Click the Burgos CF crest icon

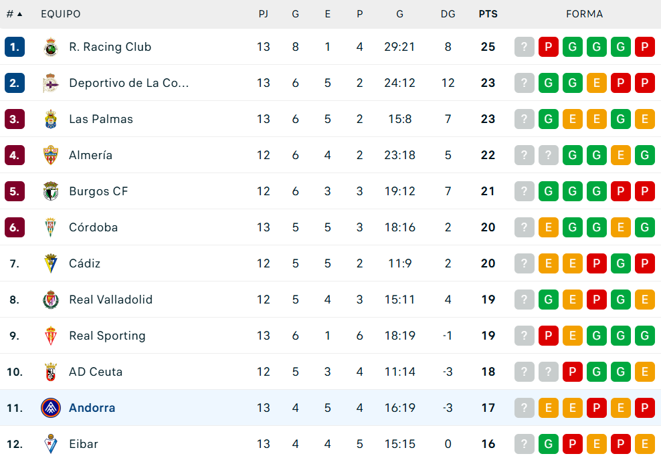point(51,191)
